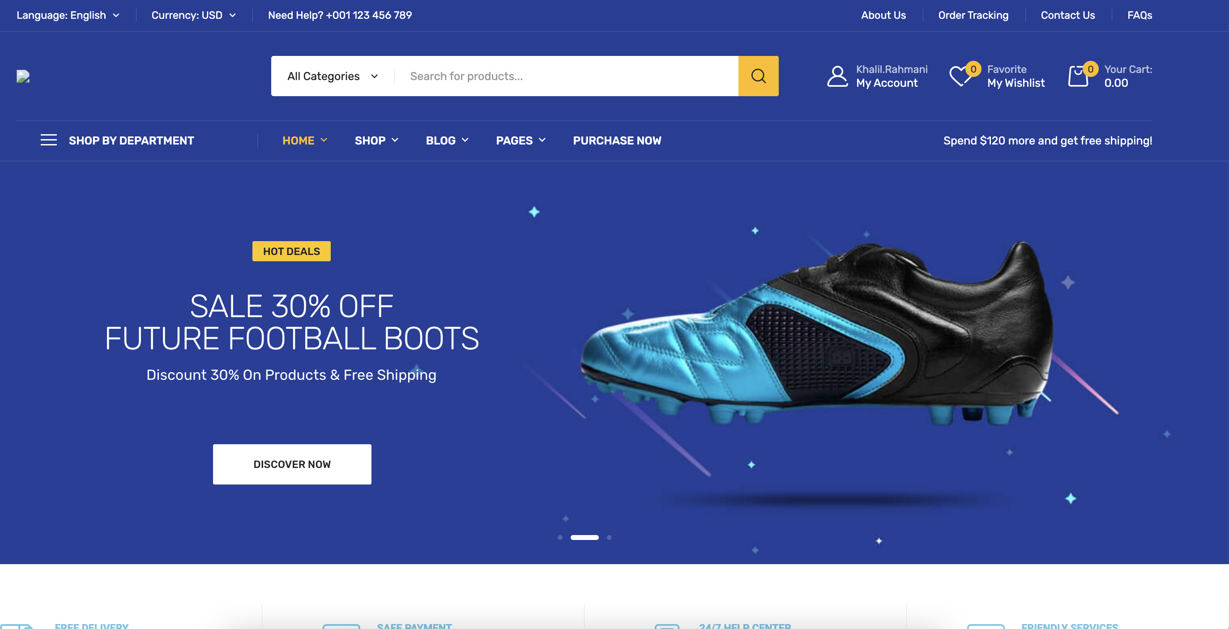The image size is (1229, 629).
Task: Click the DISCOVER NOW button
Action: [292, 464]
